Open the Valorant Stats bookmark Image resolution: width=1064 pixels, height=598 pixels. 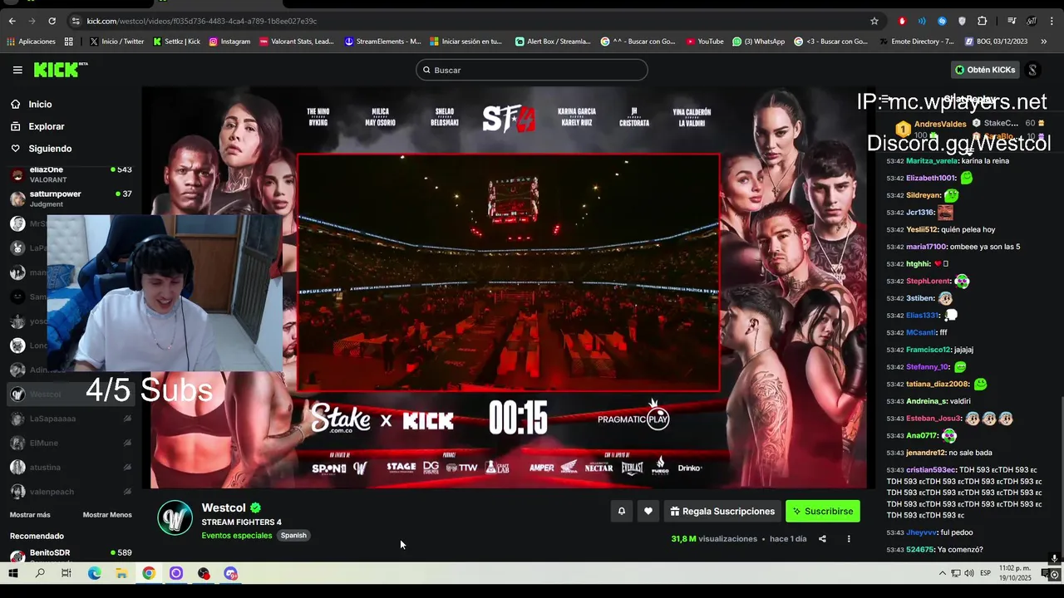tap(297, 42)
